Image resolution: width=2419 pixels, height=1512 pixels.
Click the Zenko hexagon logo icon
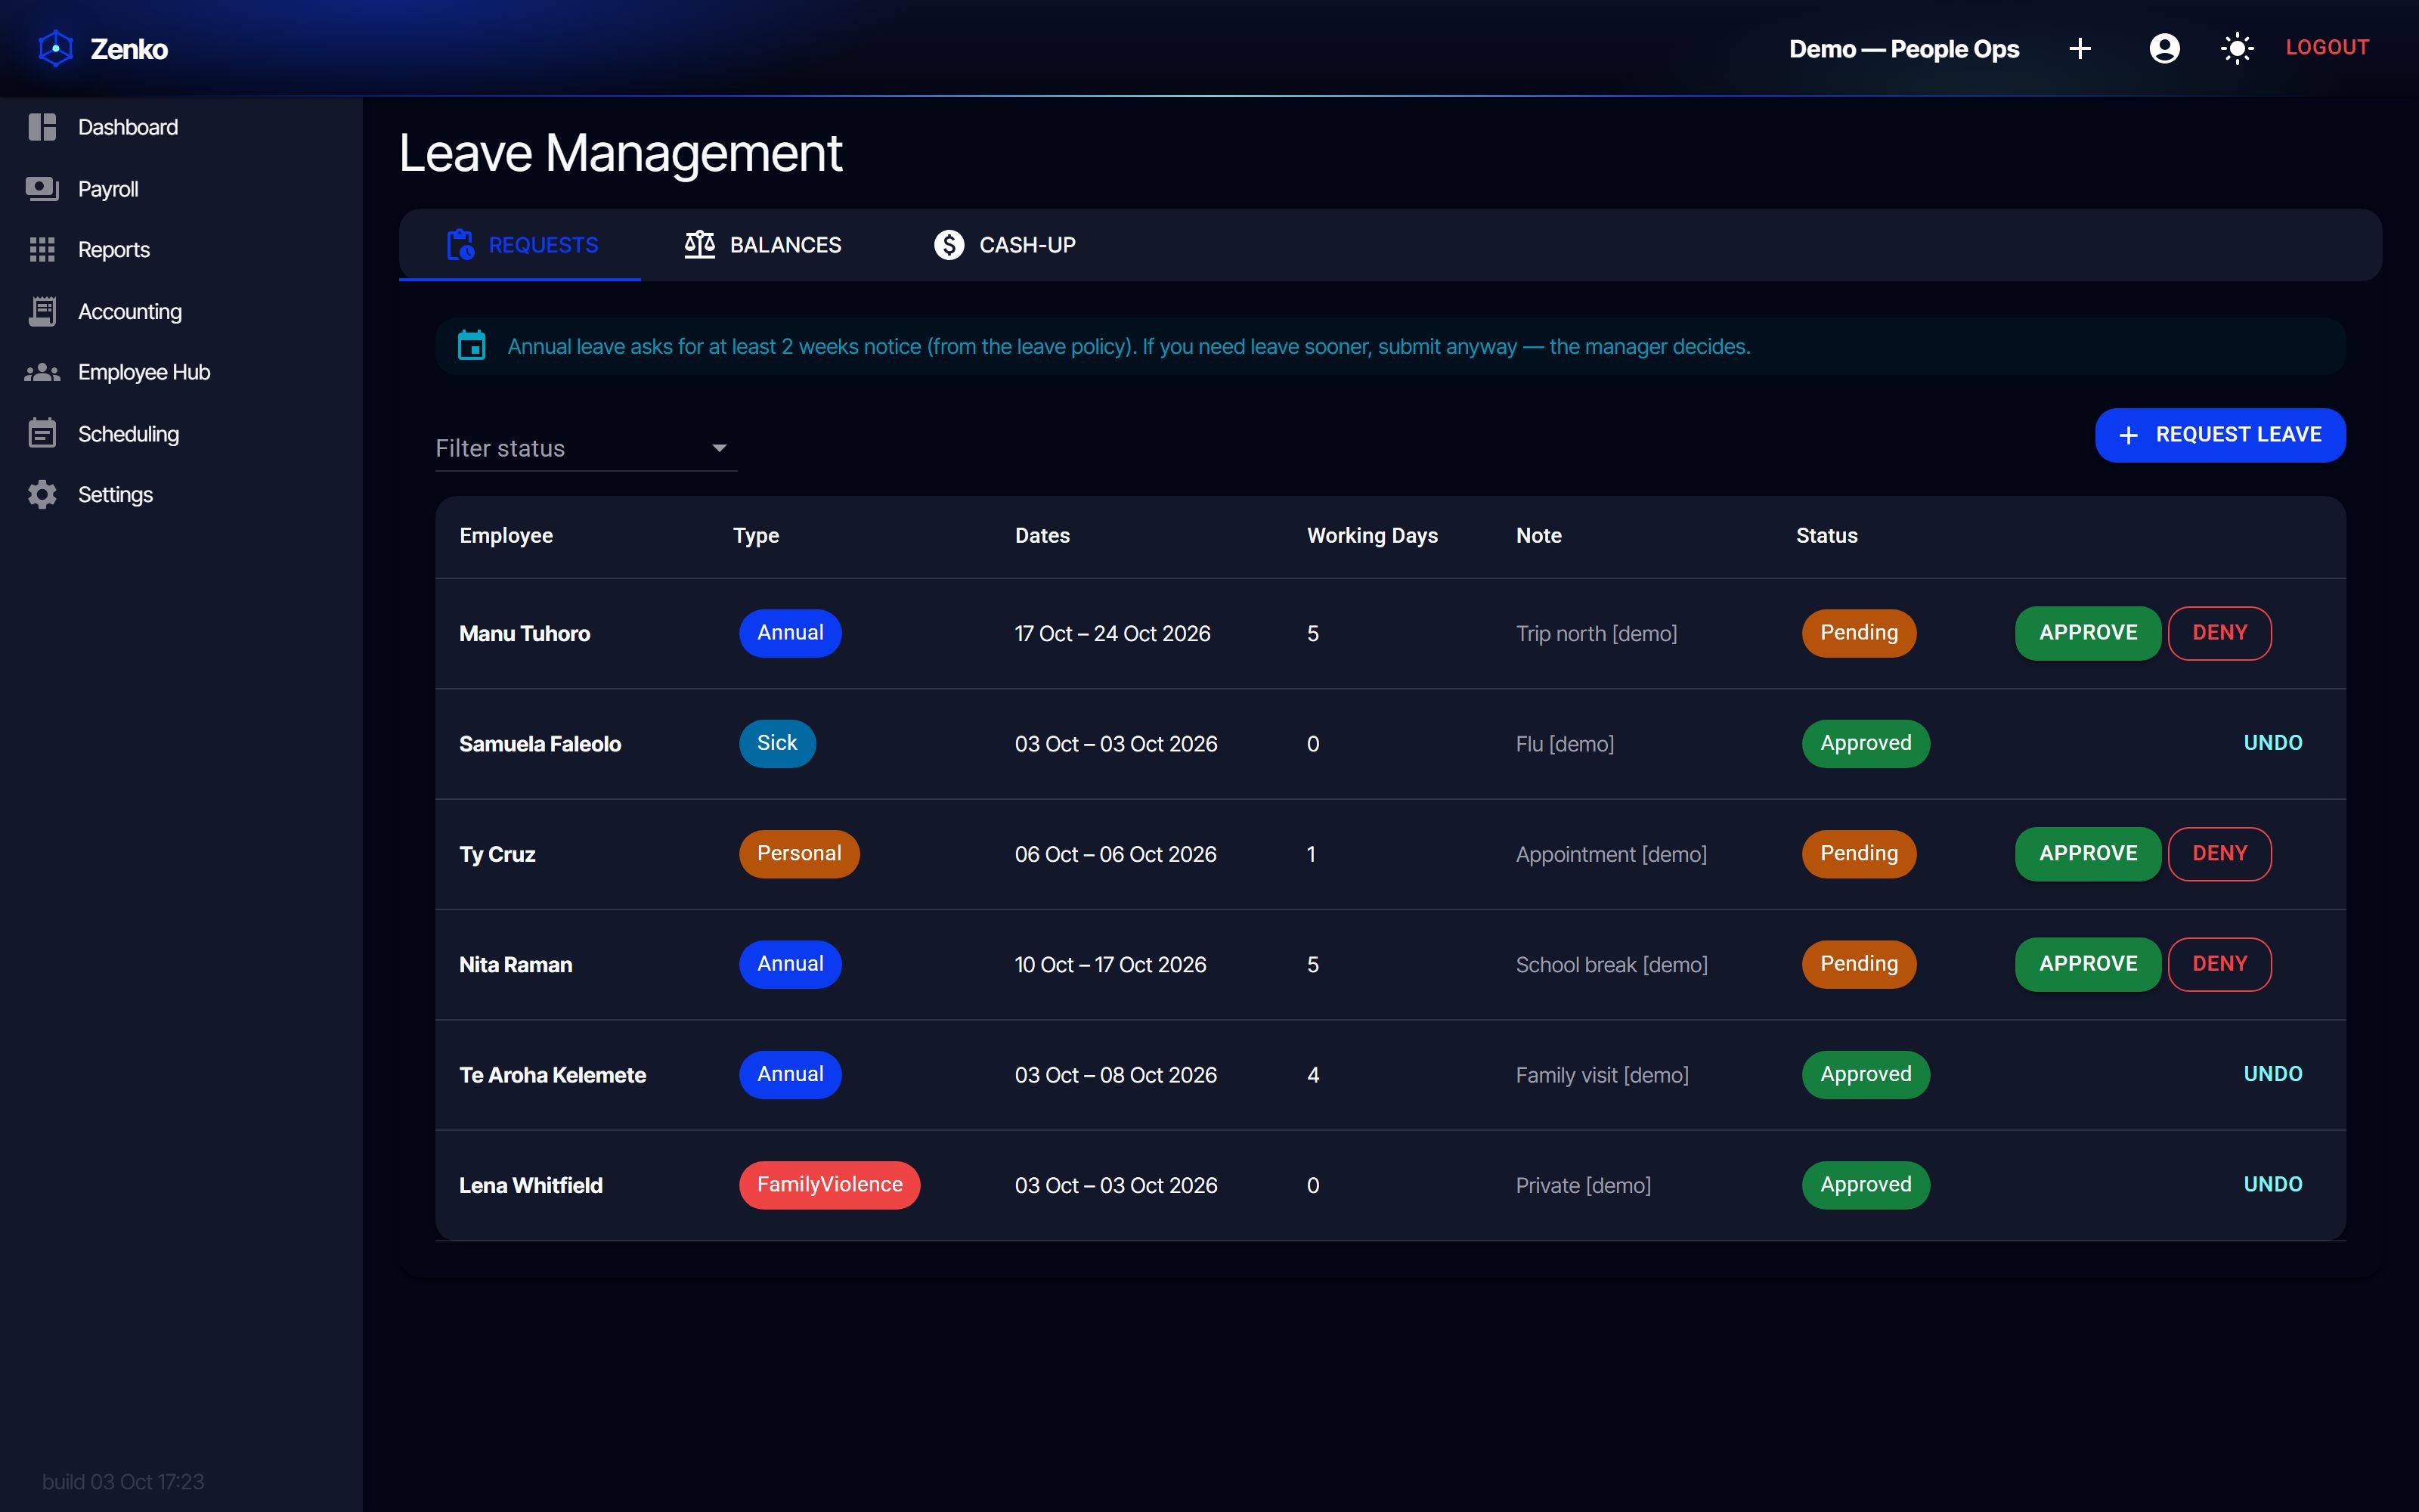pos(56,48)
